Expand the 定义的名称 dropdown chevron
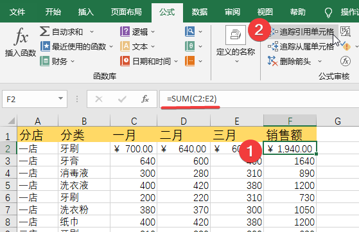Viewport: 359px width, 232px height. pos(237,62)
